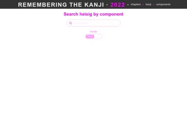Click the highlighted Strict pill label
This screenshot has height=140, width=187.
click(90, 36)
